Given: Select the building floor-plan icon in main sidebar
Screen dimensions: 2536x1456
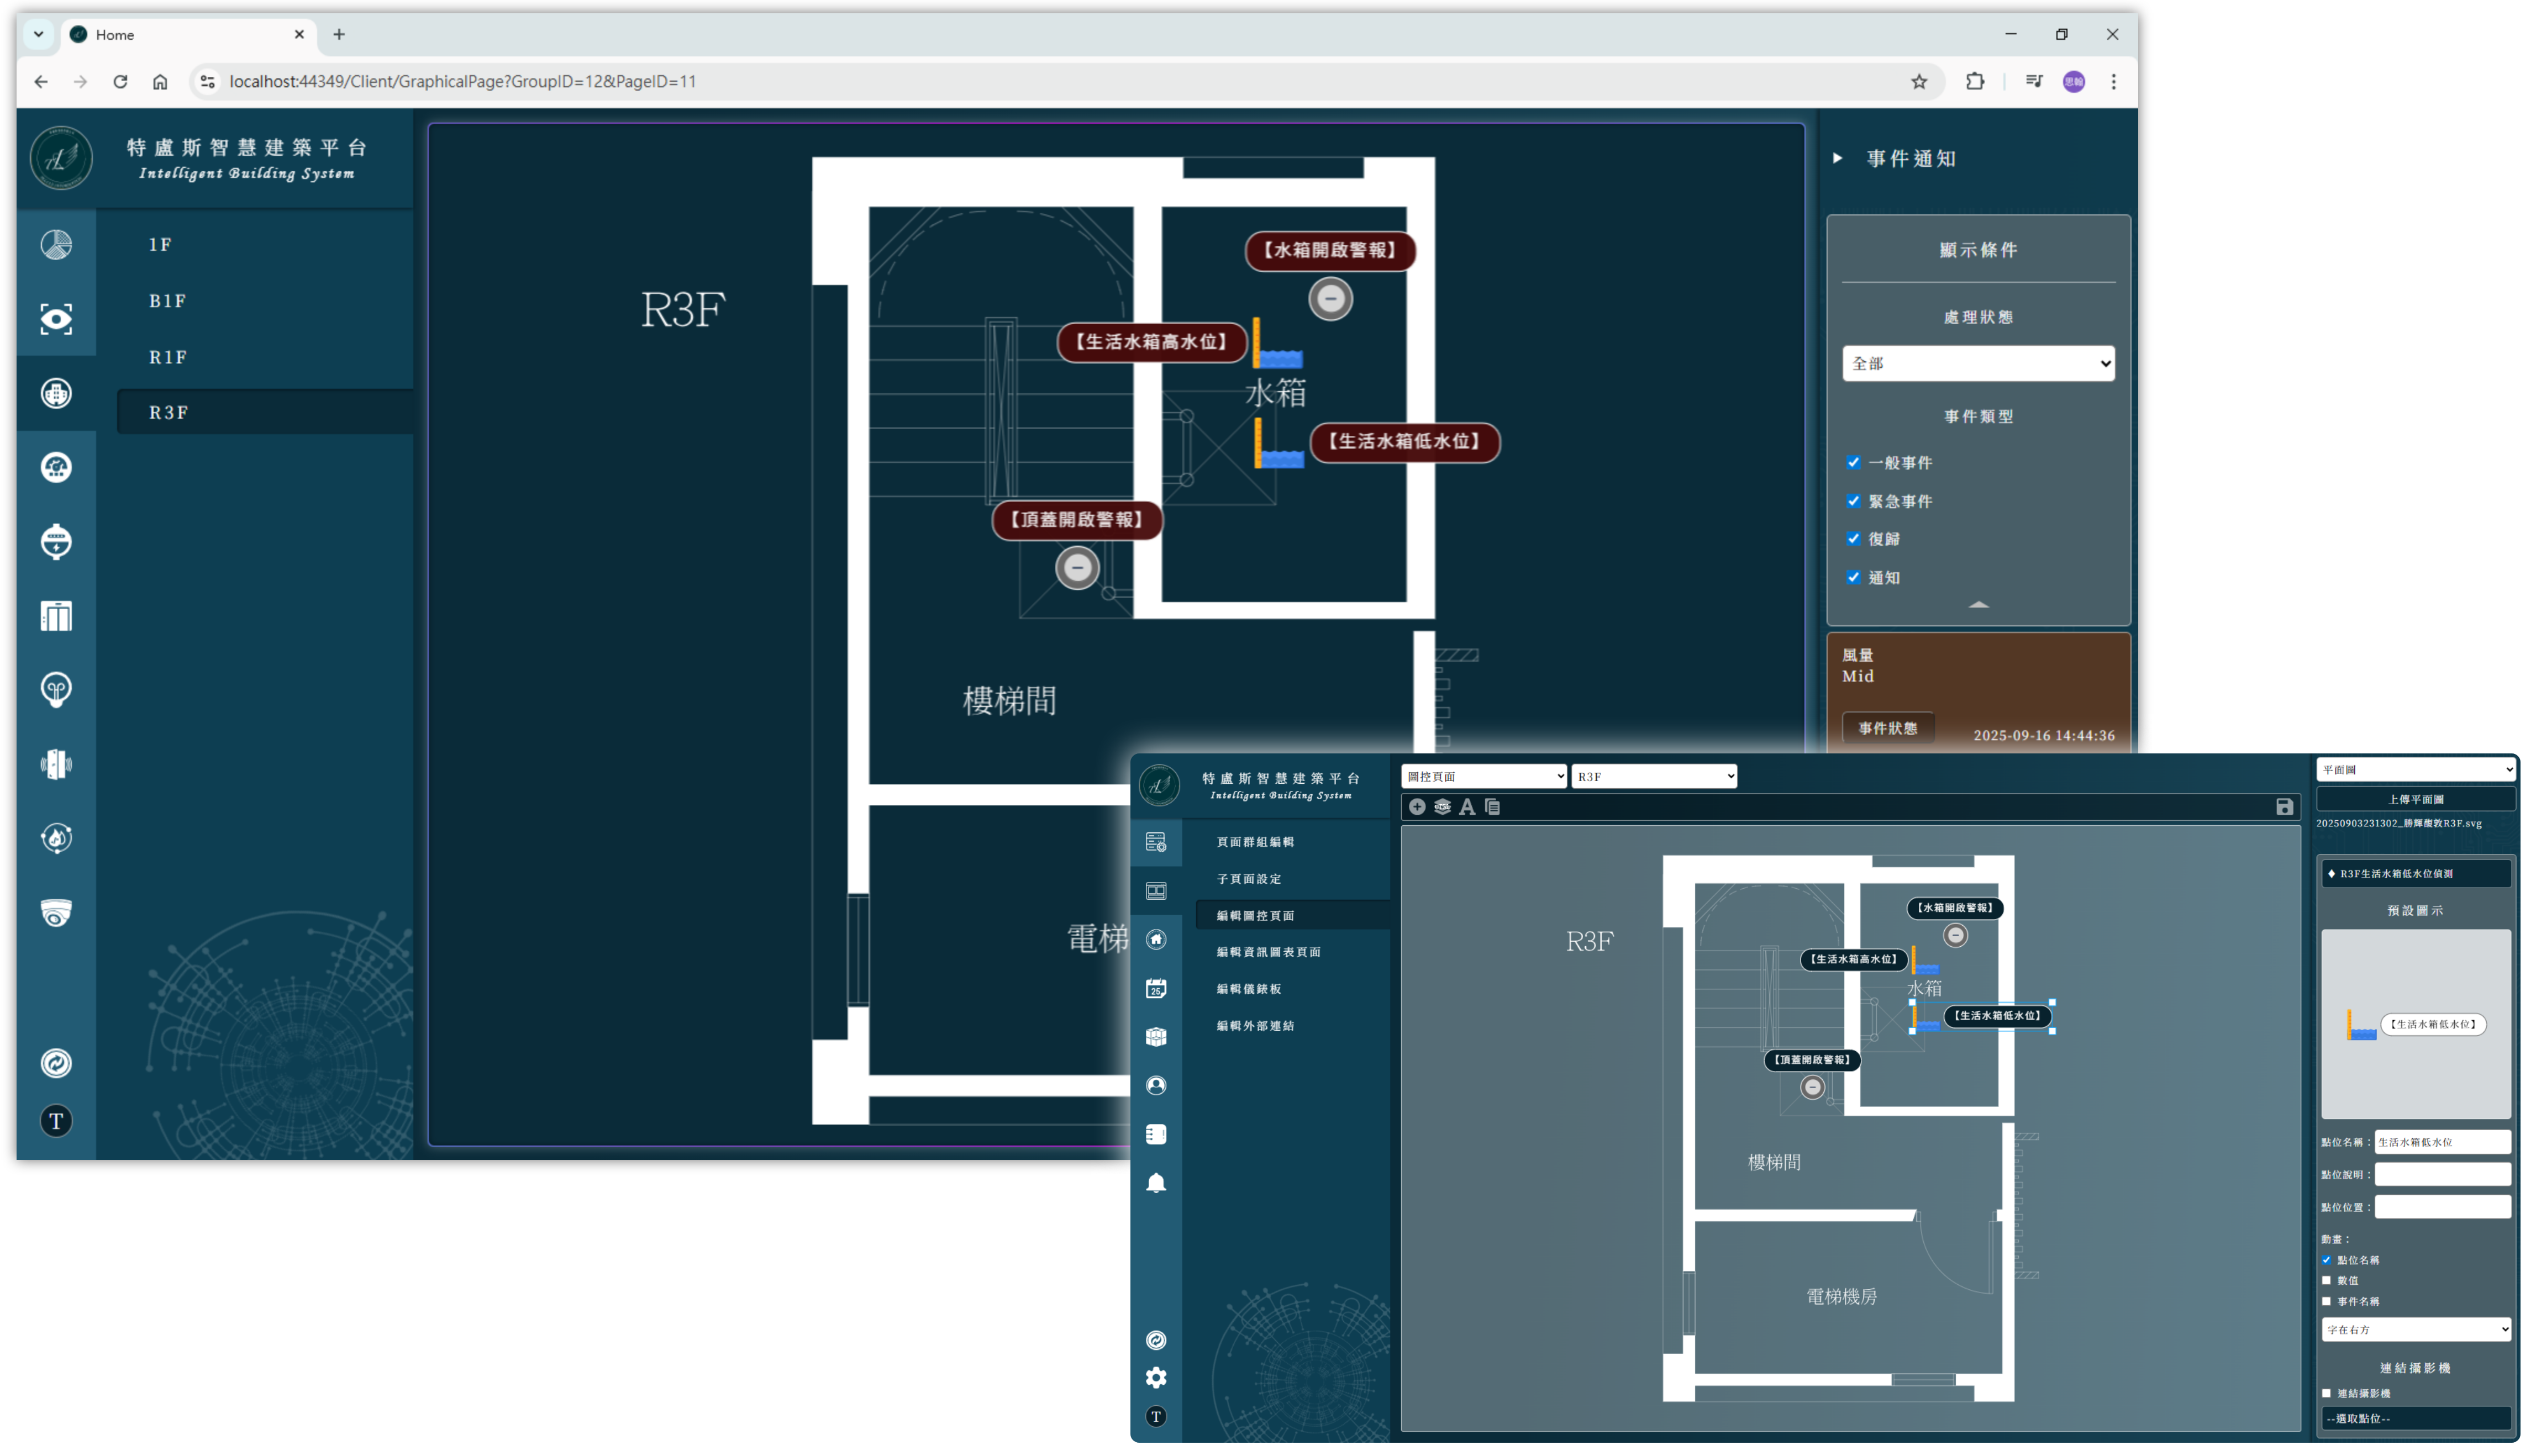Looking at the screenshot, I should (56, 393).
